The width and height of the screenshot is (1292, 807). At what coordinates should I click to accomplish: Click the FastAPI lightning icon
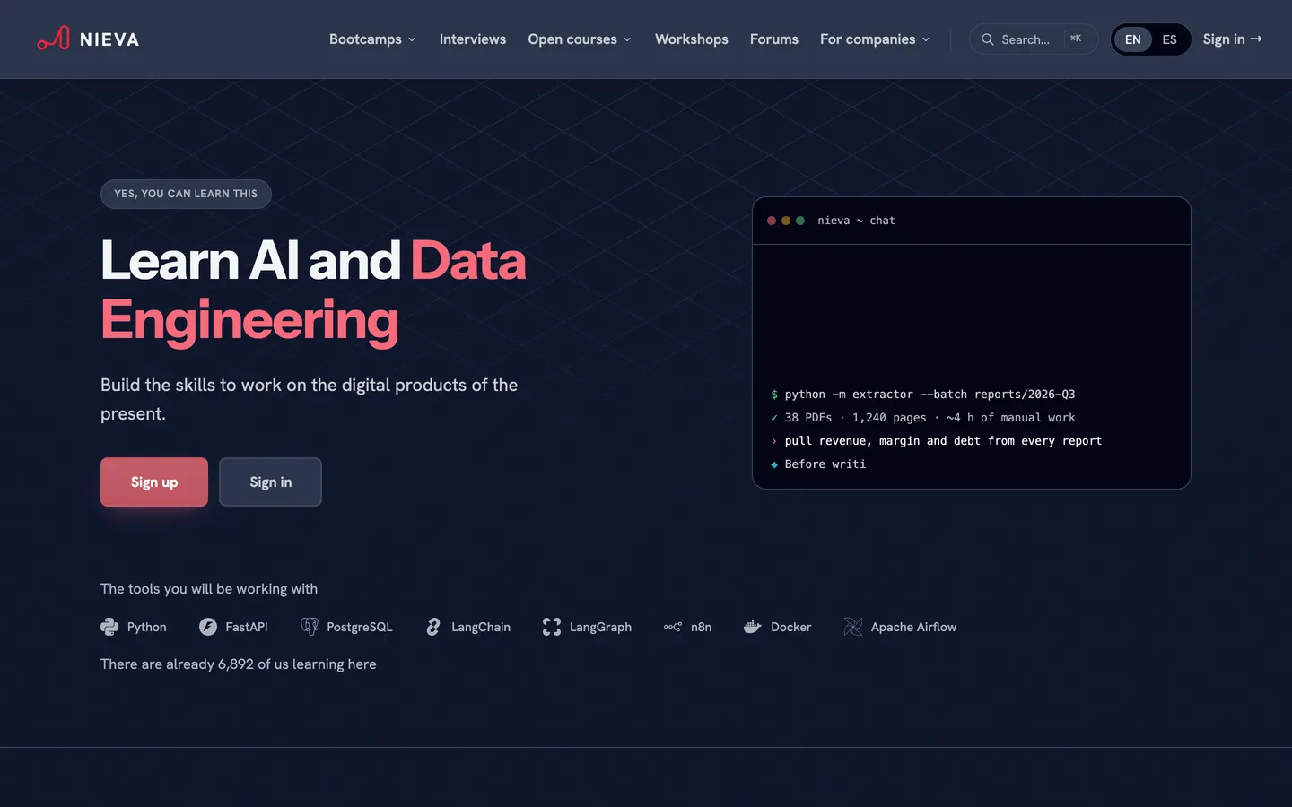[208, 627]
